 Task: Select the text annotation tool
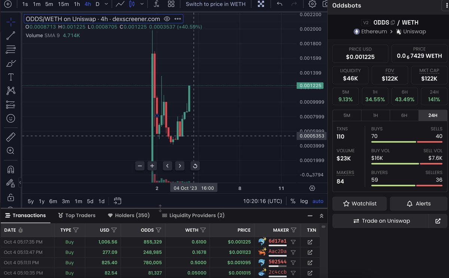tap(11, 76)
